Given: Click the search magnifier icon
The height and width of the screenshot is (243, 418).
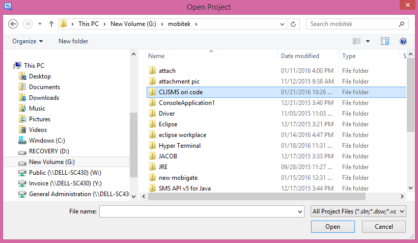Looking at the screenshot, I should click(x=402, y=24).
